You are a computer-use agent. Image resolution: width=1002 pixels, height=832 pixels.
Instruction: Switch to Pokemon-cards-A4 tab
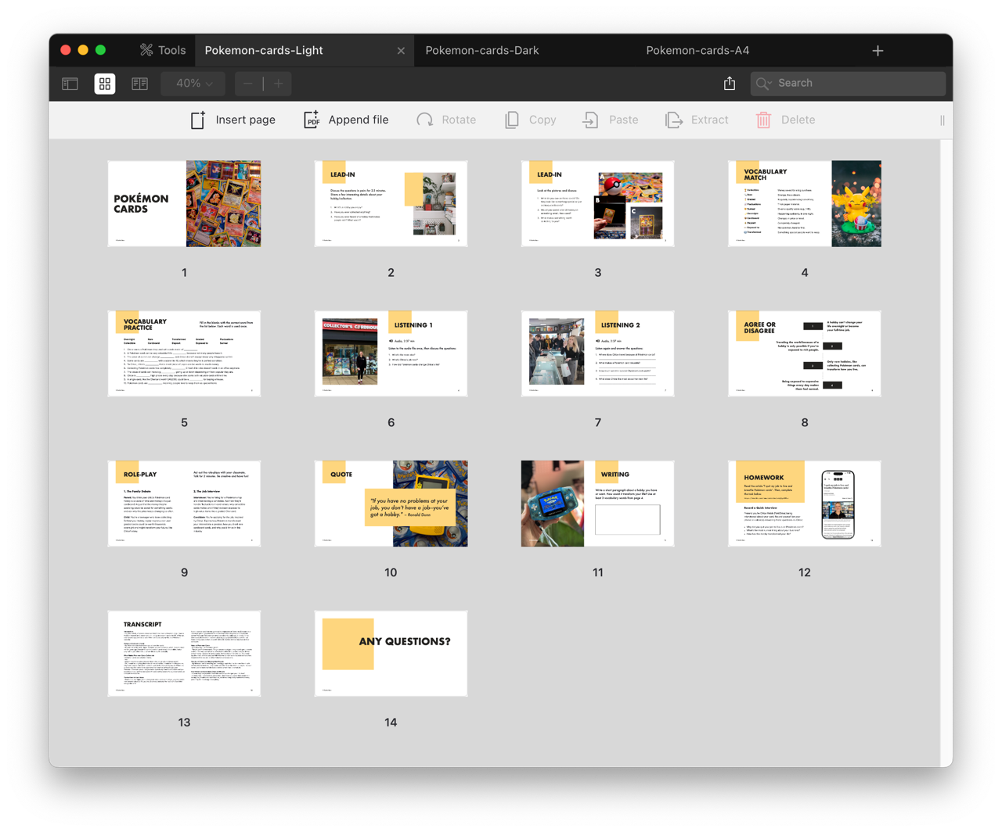pyautogui.click(x=697, y=51)
